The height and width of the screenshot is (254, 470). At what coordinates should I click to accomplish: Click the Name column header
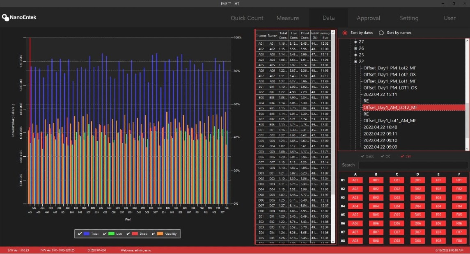272,35
